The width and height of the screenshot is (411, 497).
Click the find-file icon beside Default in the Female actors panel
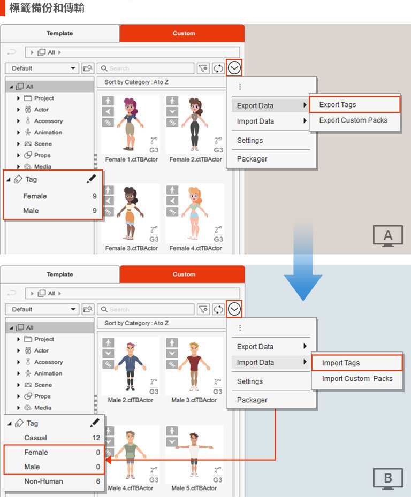(88, 68)
